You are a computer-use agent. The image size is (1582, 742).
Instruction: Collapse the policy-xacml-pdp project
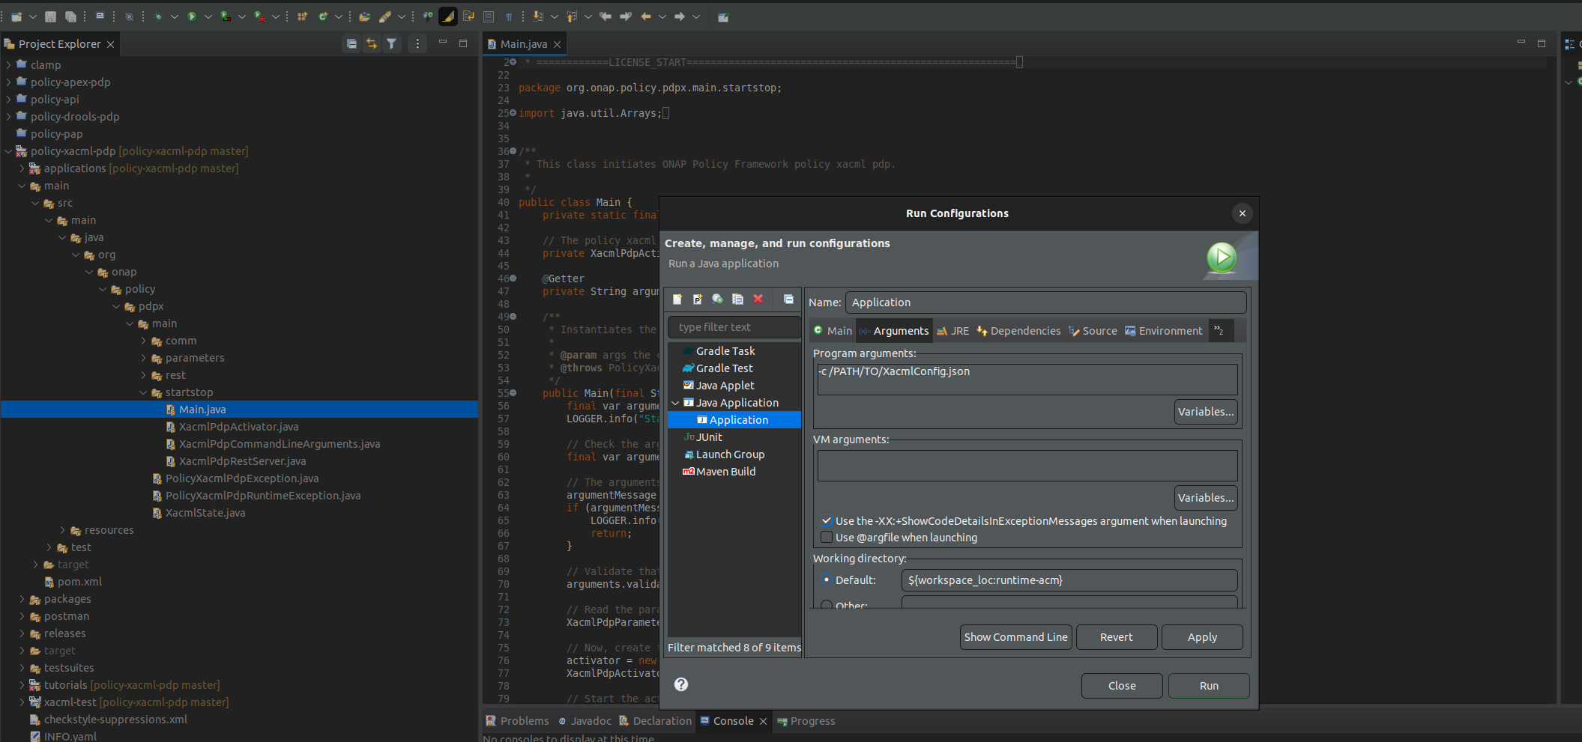8,151
